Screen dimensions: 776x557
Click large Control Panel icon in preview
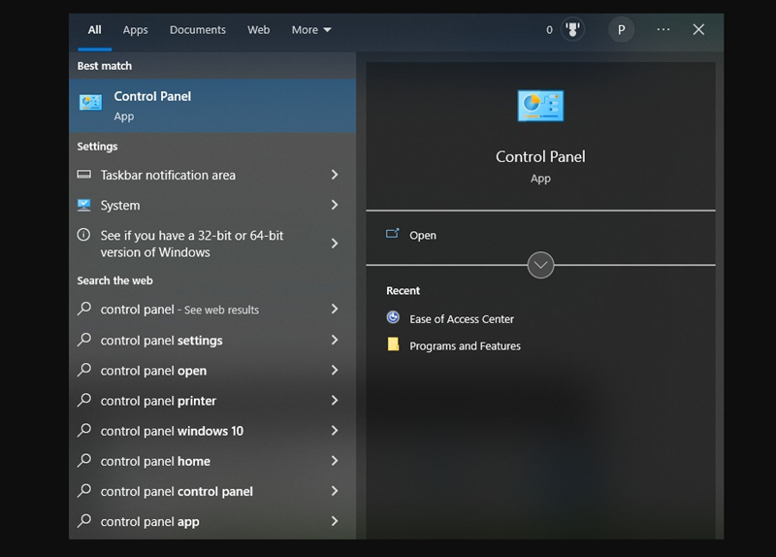(x=540, y=105)
